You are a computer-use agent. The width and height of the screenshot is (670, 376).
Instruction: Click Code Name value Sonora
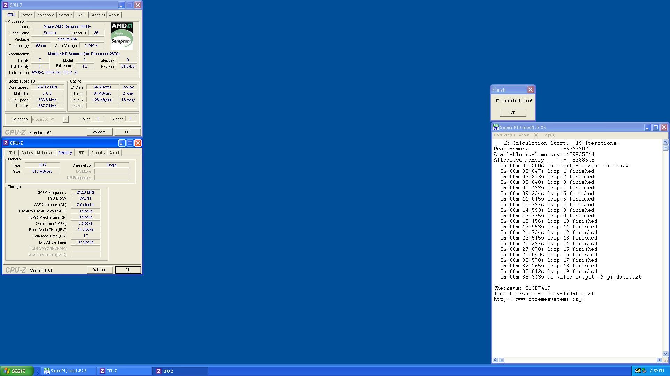(x=50, y=33)
